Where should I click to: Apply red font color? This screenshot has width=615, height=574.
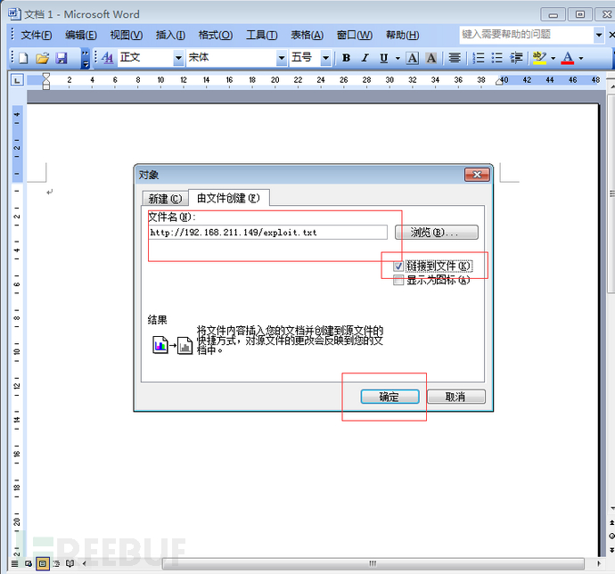tap(568, 58)
